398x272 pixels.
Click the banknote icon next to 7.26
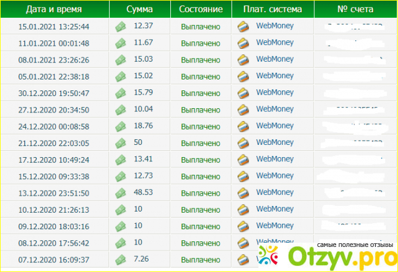click(x=120, y=259)
